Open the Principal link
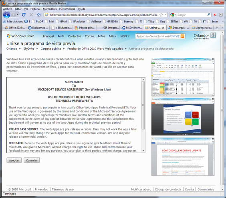 coord(48,36)
